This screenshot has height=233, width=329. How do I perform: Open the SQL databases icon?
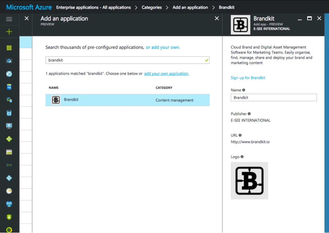click(x=9, y=87)
